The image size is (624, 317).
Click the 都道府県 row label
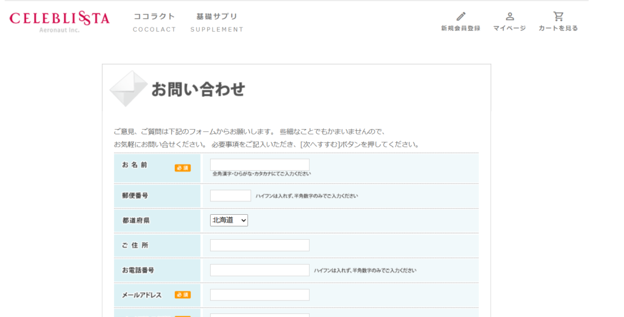pos(136,220)
